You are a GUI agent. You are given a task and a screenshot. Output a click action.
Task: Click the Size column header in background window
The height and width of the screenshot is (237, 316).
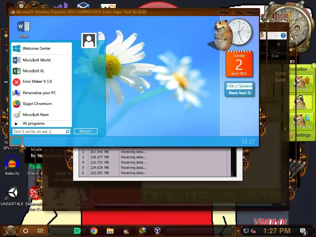[275, 56]
